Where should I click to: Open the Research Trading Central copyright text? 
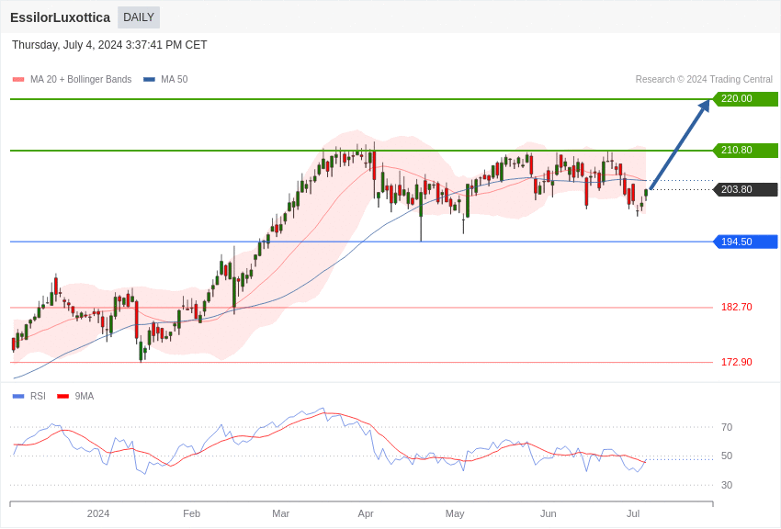(704, 80)
